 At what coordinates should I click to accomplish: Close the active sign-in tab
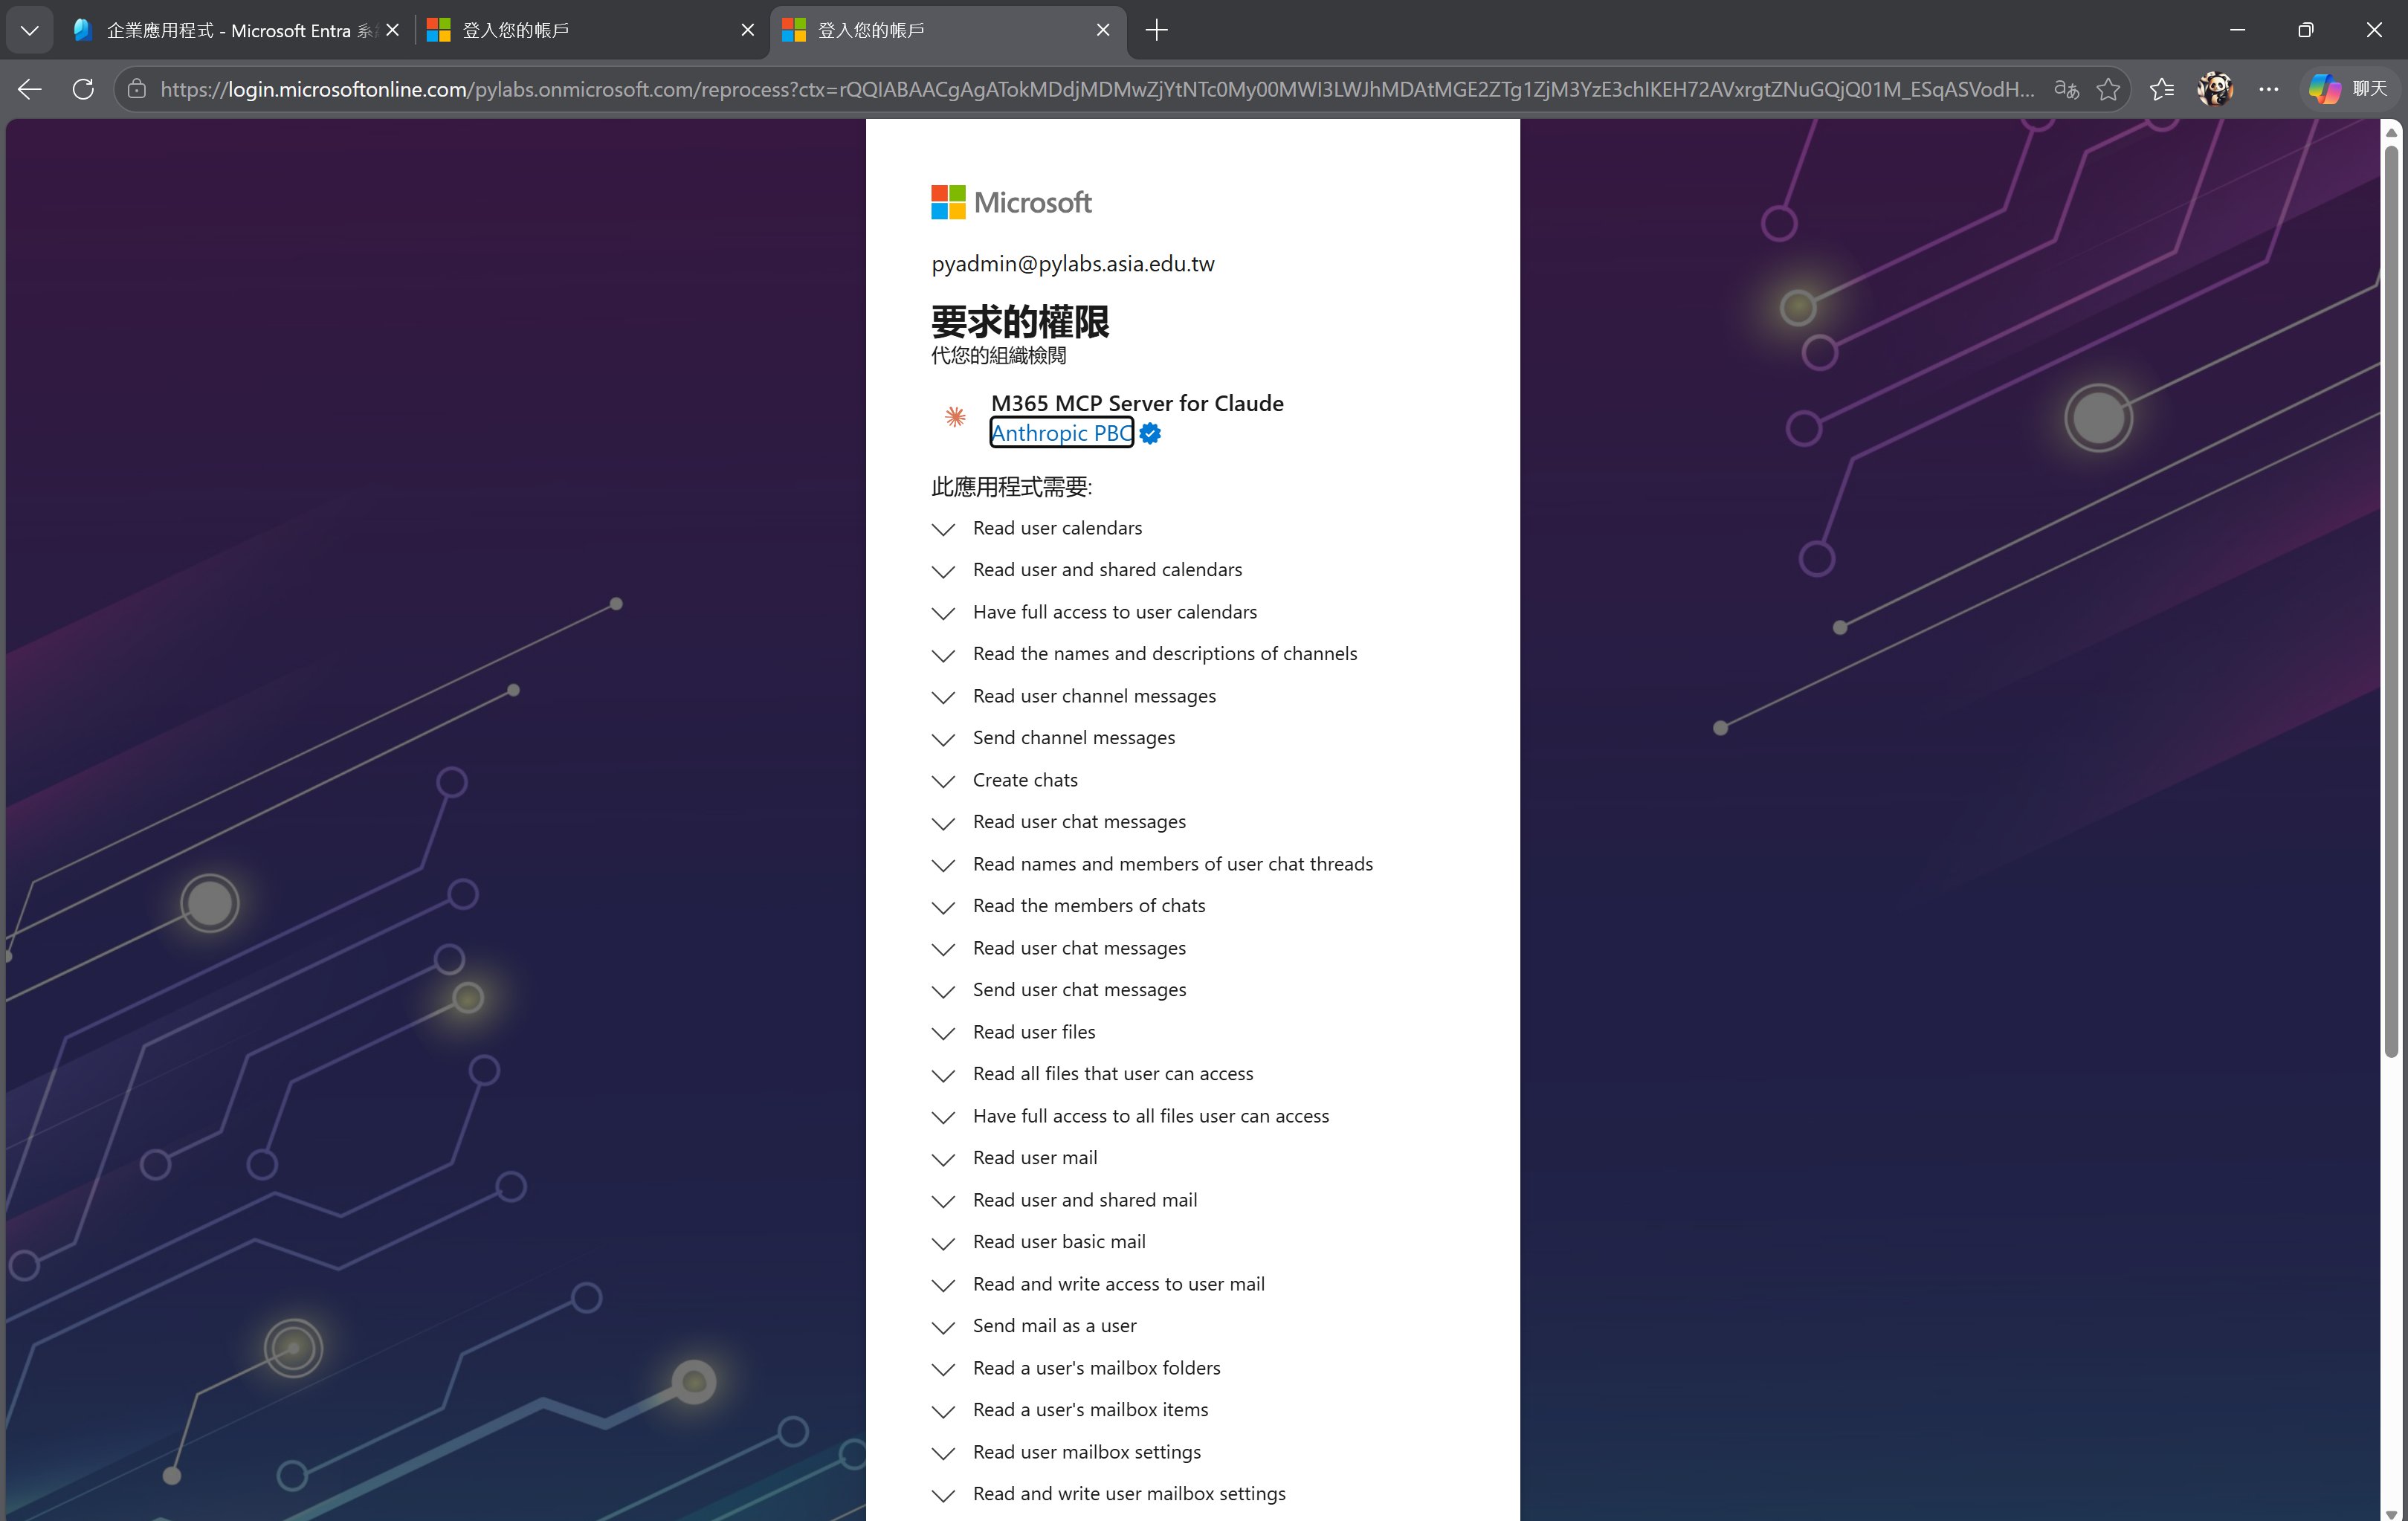(1103, 30)
